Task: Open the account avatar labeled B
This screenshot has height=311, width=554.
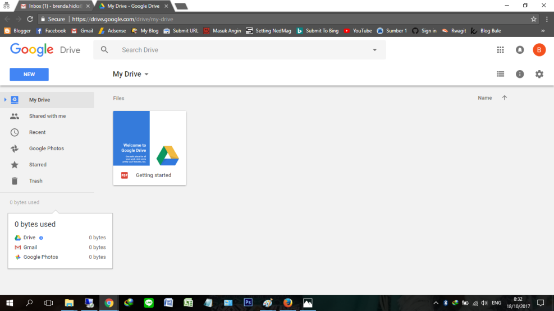Action: (539, 50)
